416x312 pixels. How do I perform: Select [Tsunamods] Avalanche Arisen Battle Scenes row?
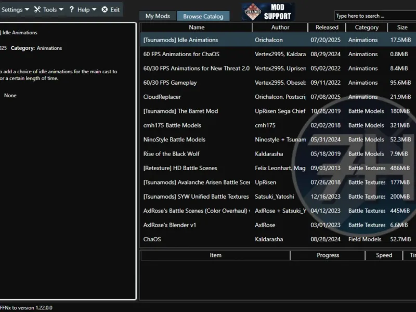278,183
